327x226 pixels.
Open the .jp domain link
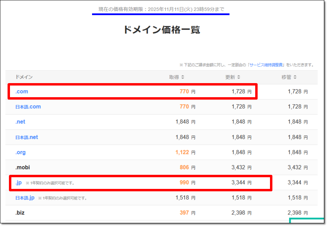19,183
